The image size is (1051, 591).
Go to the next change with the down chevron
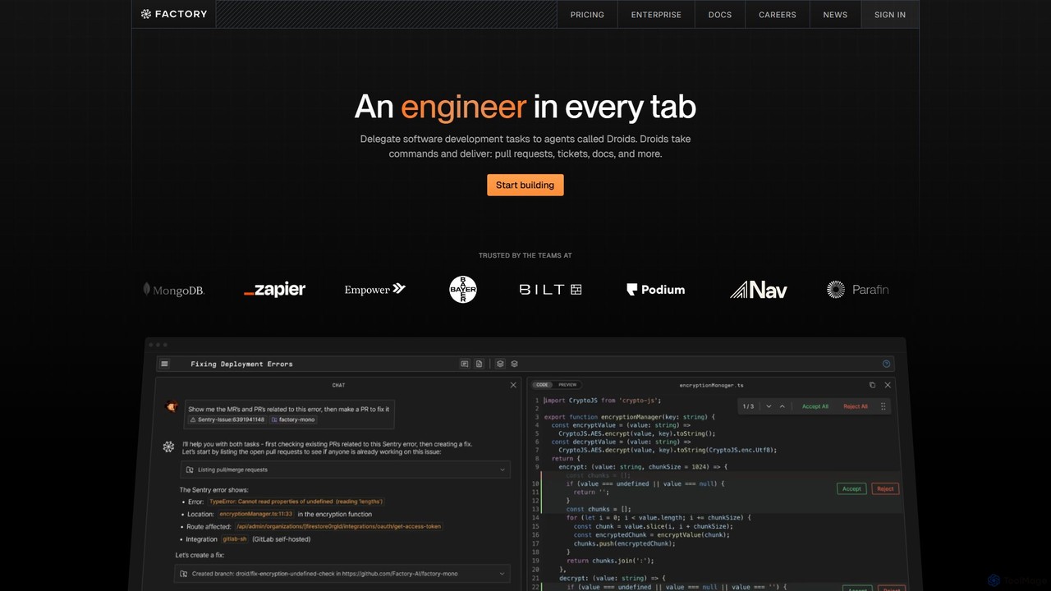point(769,406)
